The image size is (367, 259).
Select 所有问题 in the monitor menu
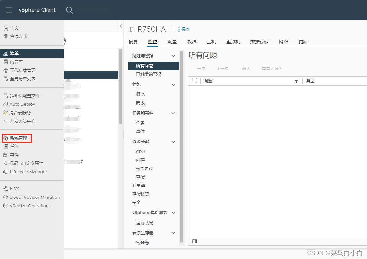(x=154, y=66)
